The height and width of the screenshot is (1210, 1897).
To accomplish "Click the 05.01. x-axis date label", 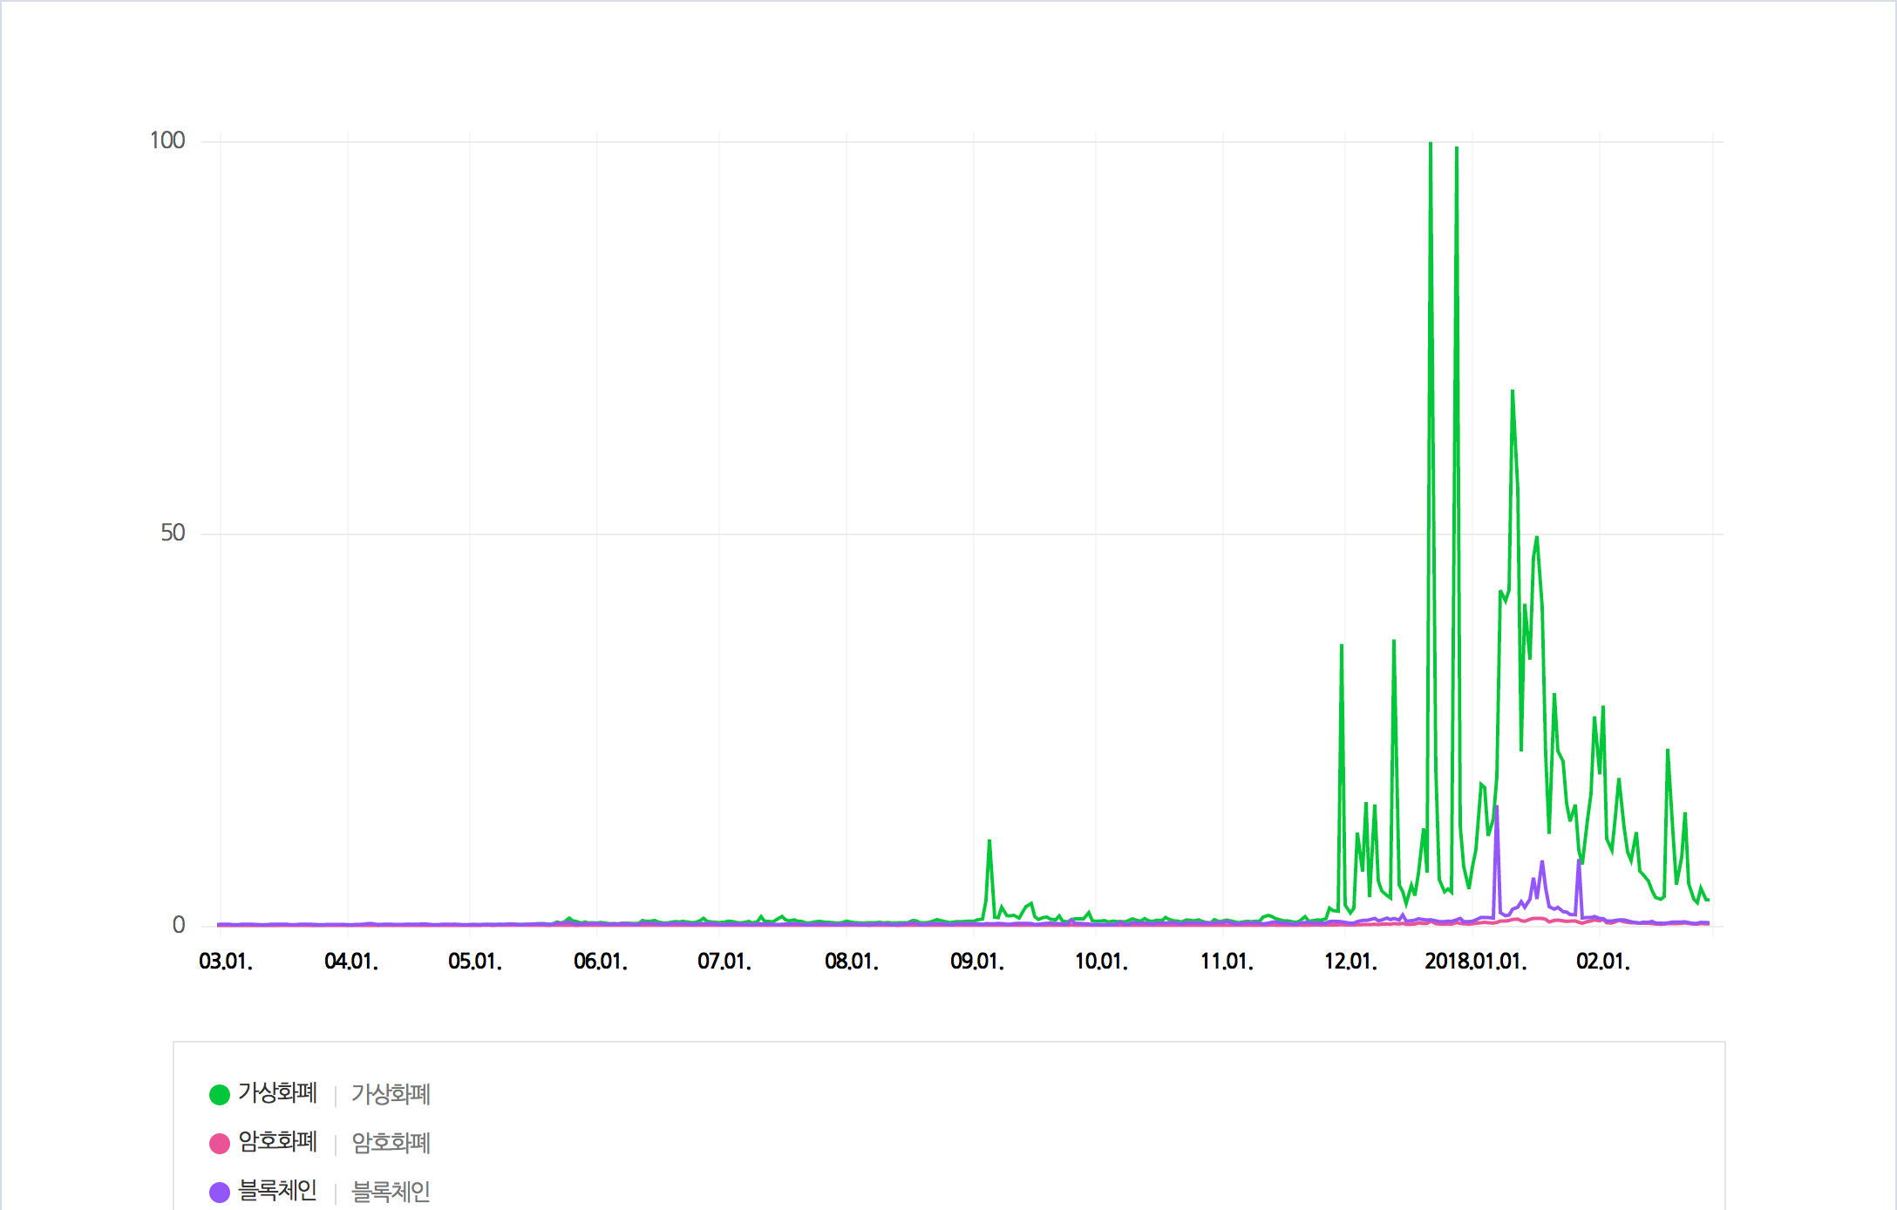I will [x=475, y=962].
